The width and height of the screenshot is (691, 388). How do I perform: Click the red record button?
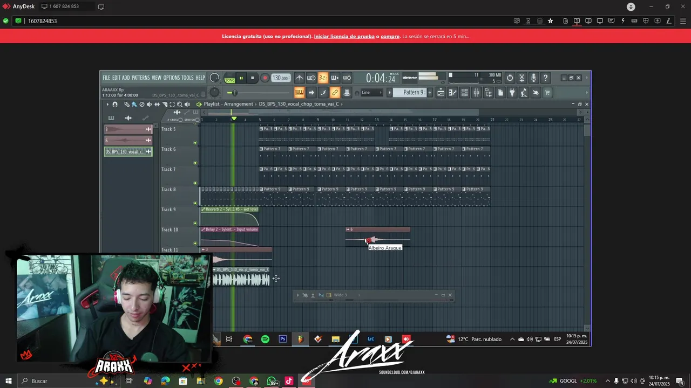tap(265, 78)
